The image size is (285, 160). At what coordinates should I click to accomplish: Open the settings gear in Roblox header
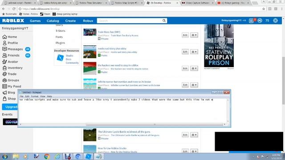[275, 21]
